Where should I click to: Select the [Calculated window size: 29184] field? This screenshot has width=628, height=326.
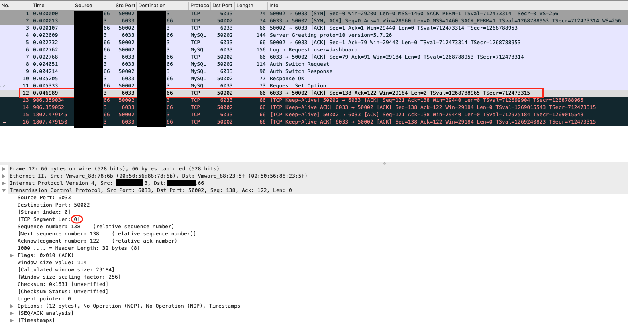click(x=66, y=270)
